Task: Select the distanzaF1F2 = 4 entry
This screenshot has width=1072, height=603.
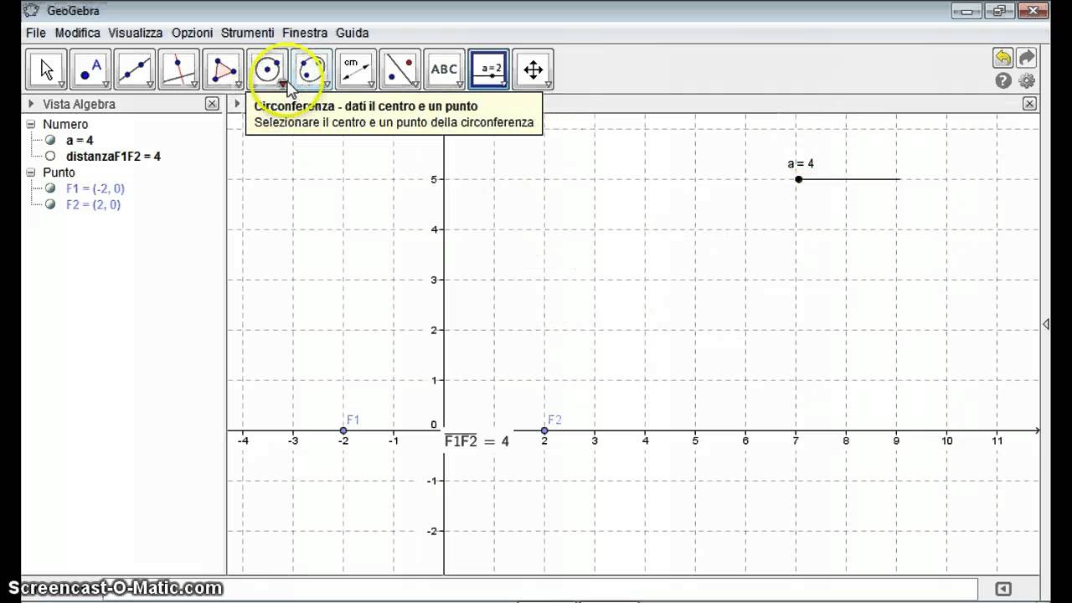Action: [113, 157]
